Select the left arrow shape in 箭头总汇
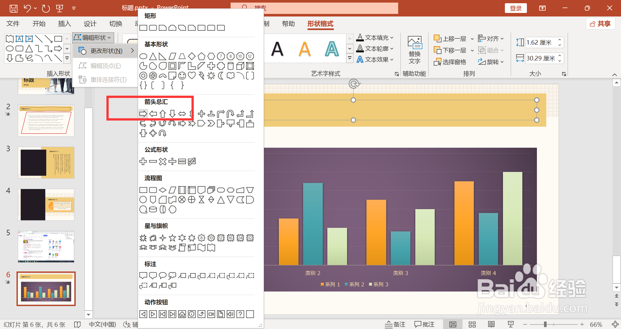Viewport: 621px width, 329px height. pyautogui.click(x=153, y=114)
